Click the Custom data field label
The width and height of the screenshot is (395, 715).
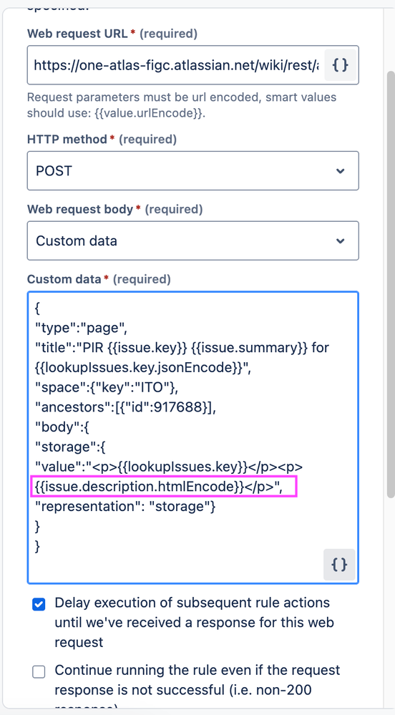point(64,279)
